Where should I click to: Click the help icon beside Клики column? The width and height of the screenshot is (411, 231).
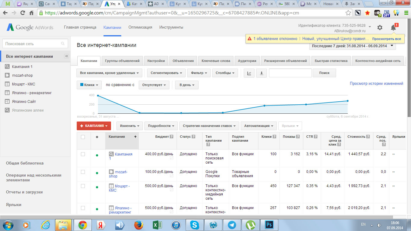click(274, 137)
